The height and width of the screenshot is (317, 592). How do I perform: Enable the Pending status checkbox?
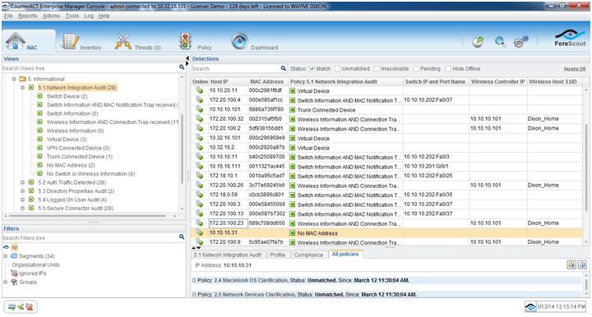(x=416, y=69)
